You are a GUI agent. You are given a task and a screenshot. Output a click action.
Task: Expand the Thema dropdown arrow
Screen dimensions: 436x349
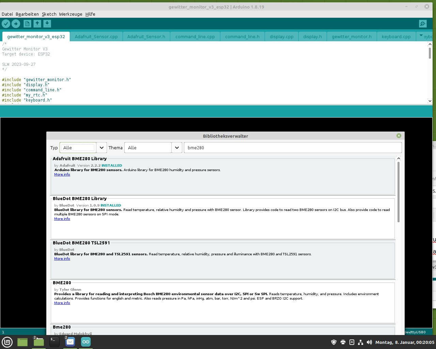pos(177,148)
